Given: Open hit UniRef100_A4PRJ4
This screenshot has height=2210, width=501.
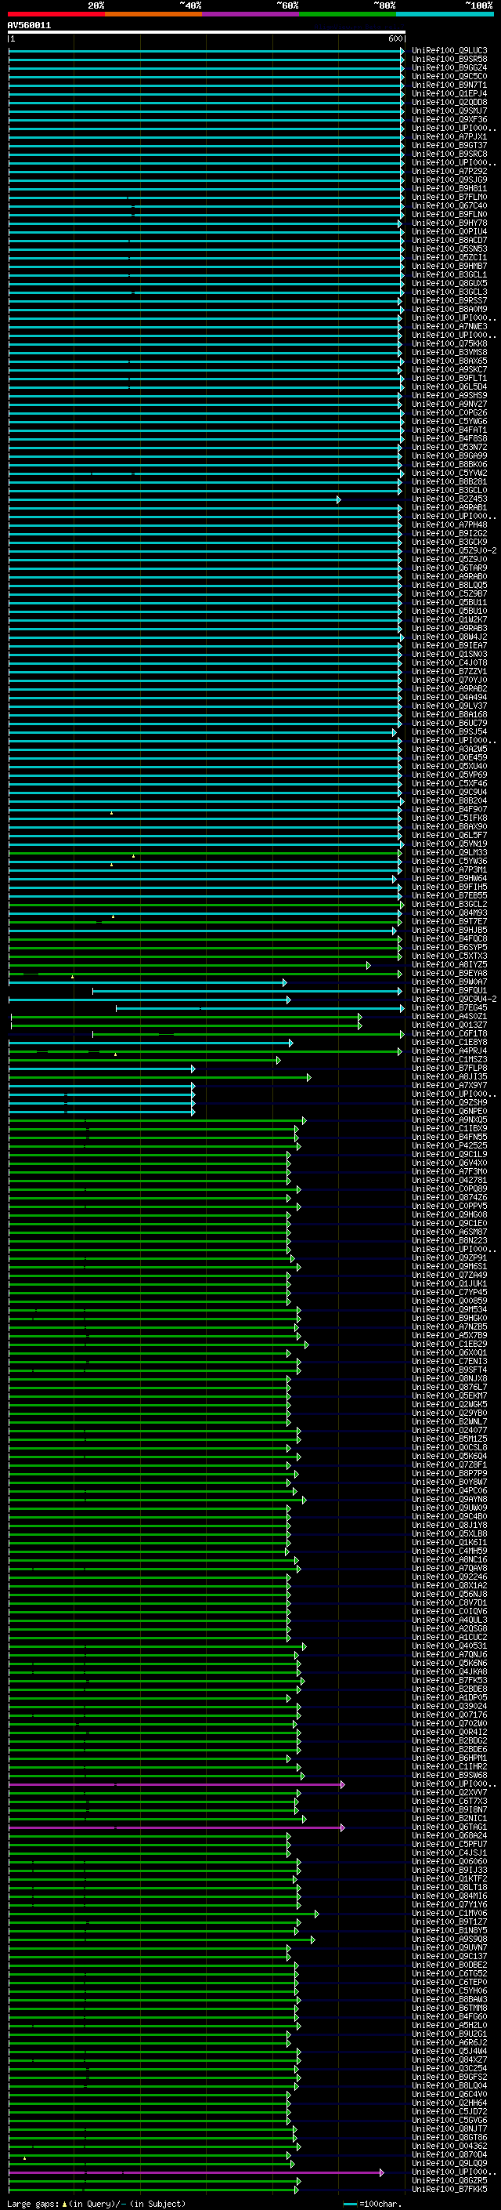Looking at the screenshot, I should pos(449,1051).
